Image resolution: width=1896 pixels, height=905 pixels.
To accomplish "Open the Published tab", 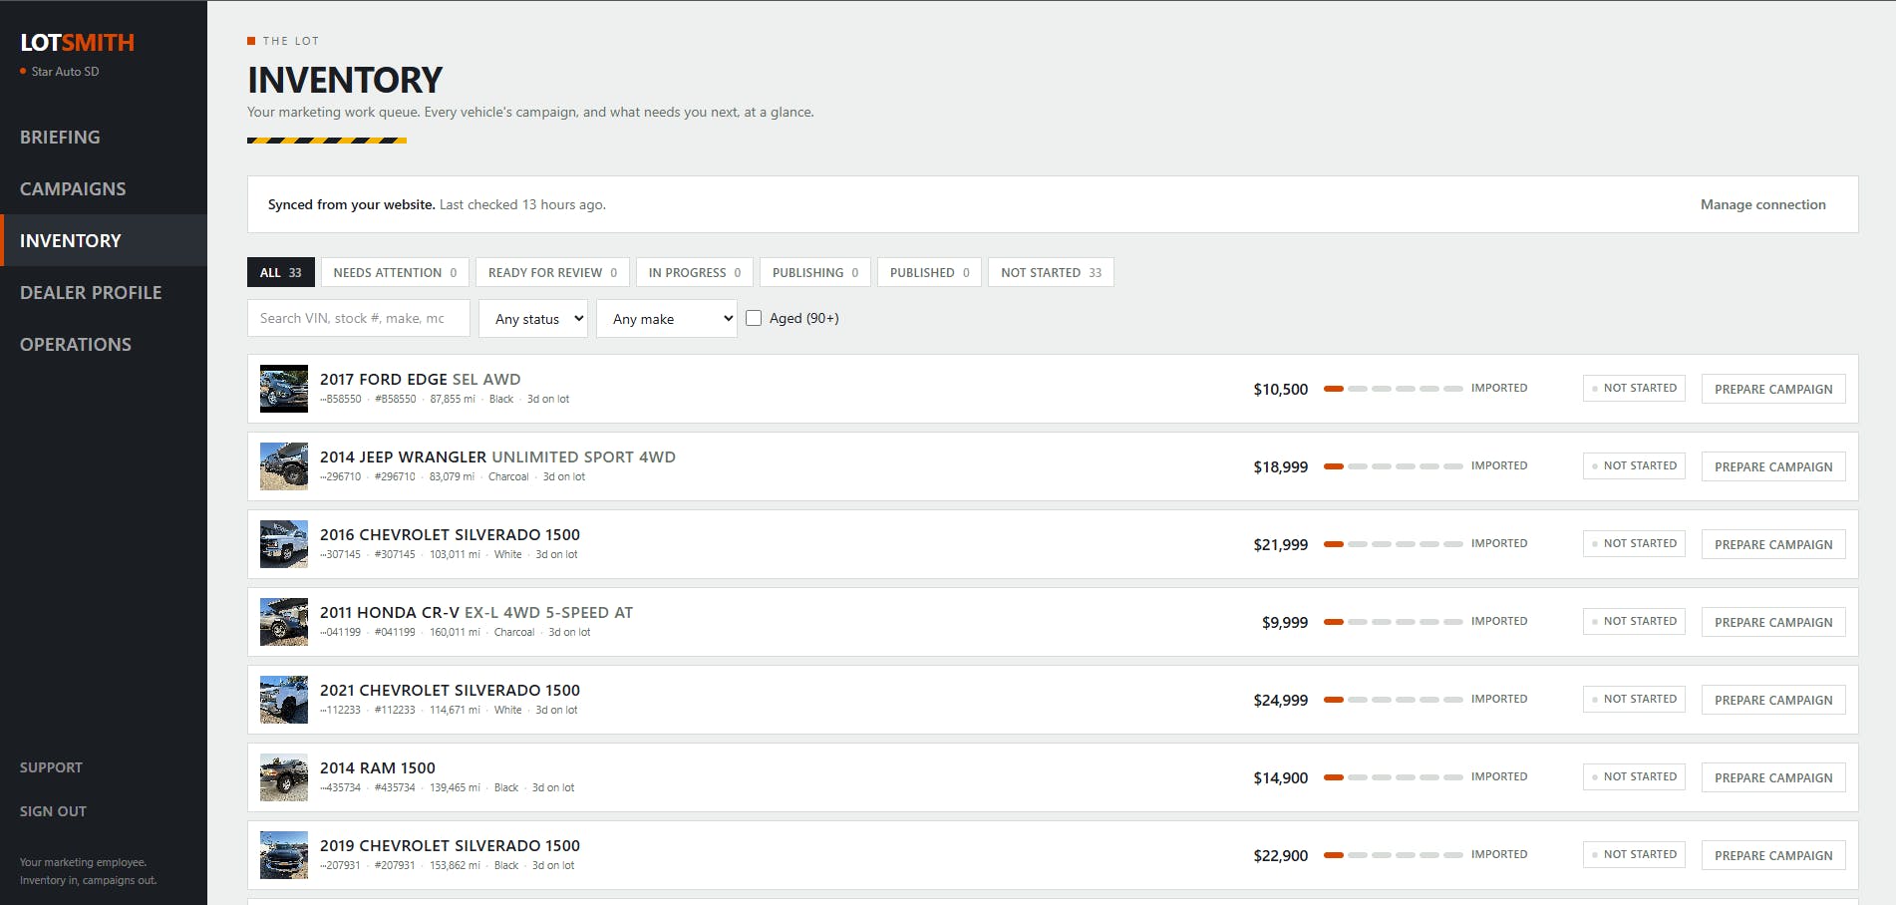I will click(929, 272).
